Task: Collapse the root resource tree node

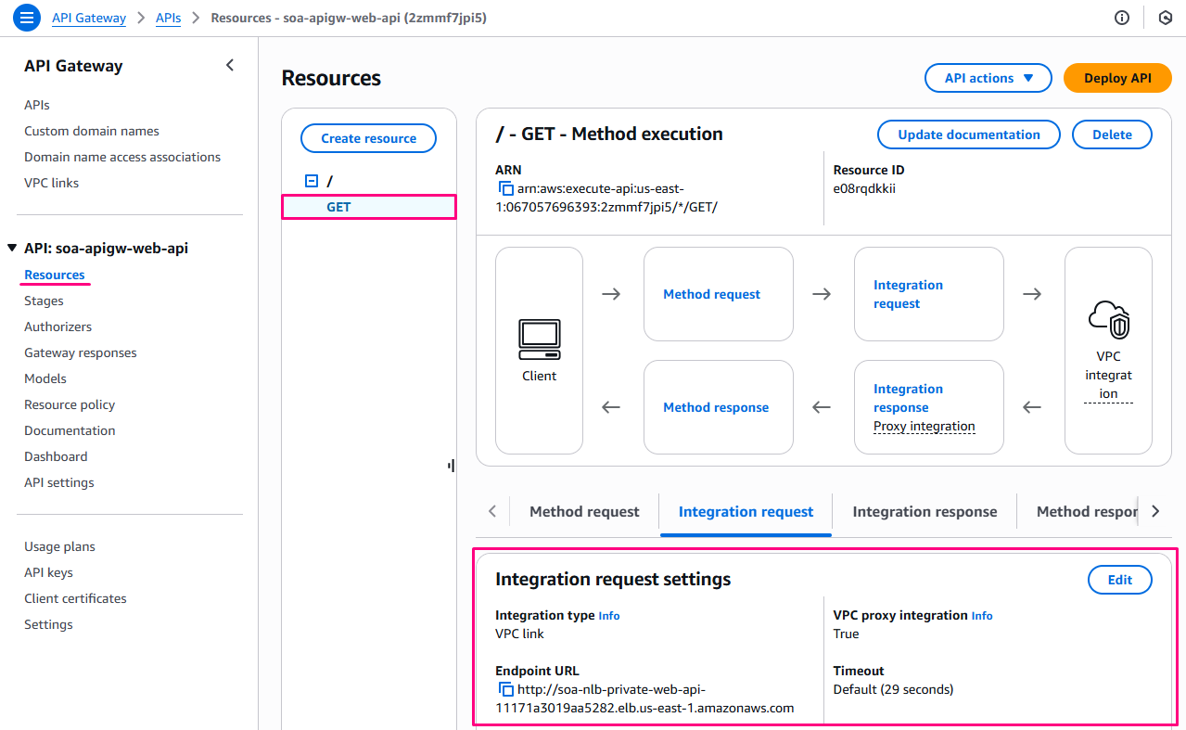Action: click(312, 182)
